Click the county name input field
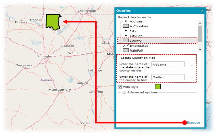216x135 pixels. (x=168, y=77)
